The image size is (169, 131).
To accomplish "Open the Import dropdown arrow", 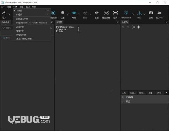I will click(x=10, y=14).
